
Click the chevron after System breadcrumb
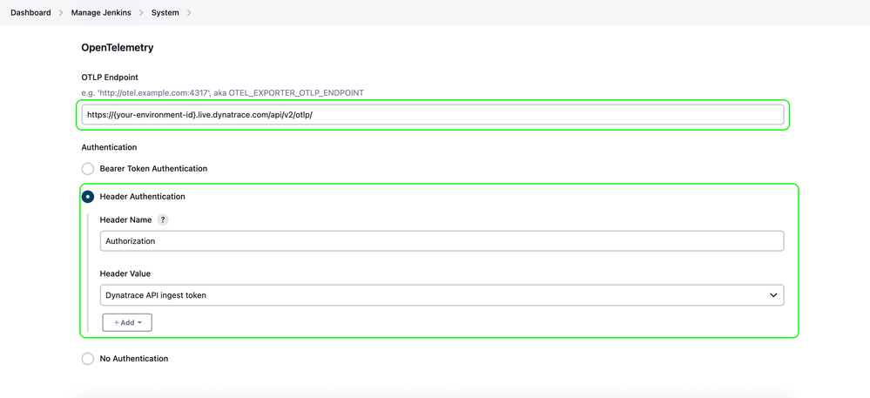[x=189, y=13]
